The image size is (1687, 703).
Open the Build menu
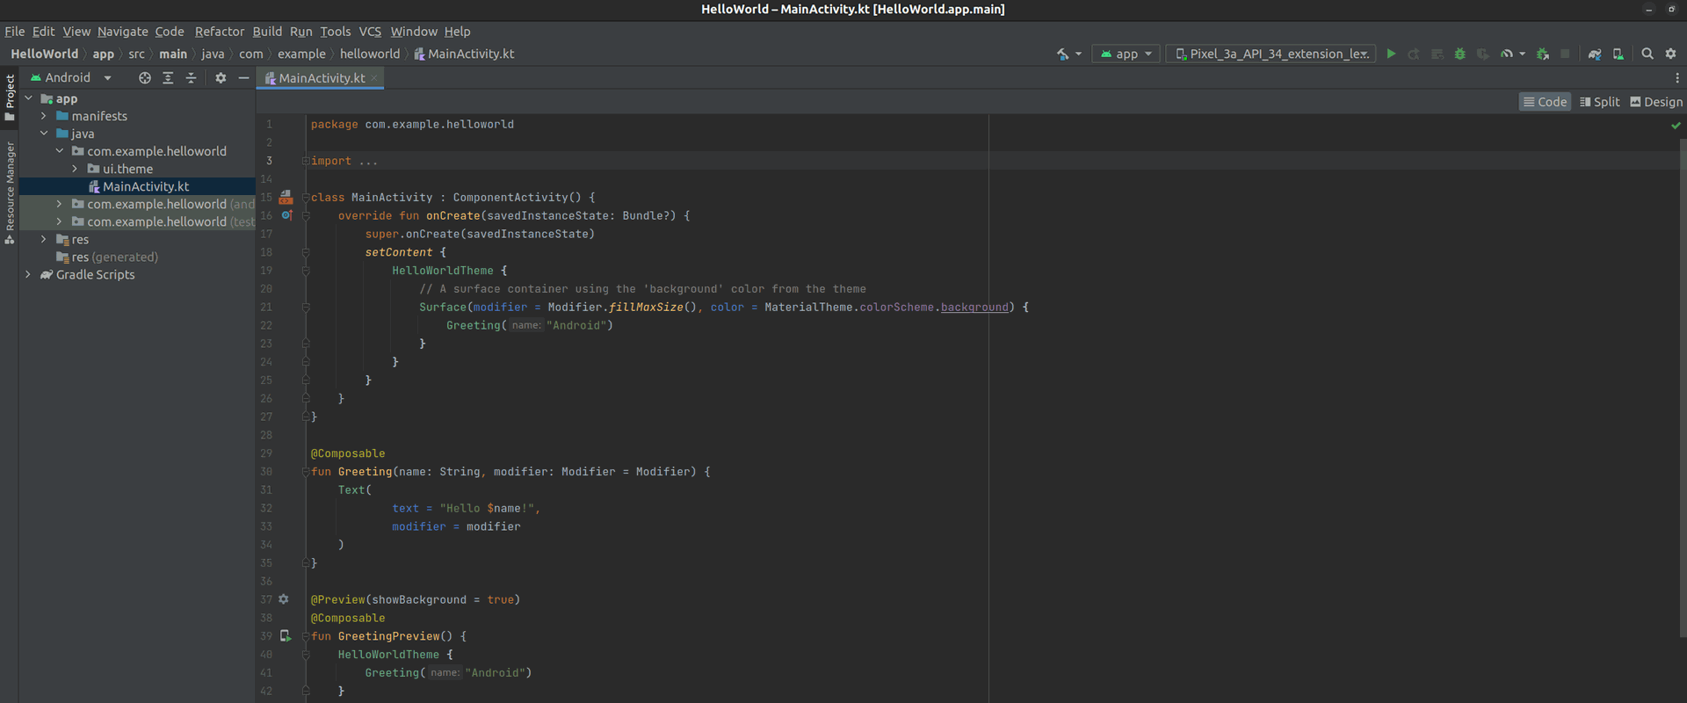point(267,32)
